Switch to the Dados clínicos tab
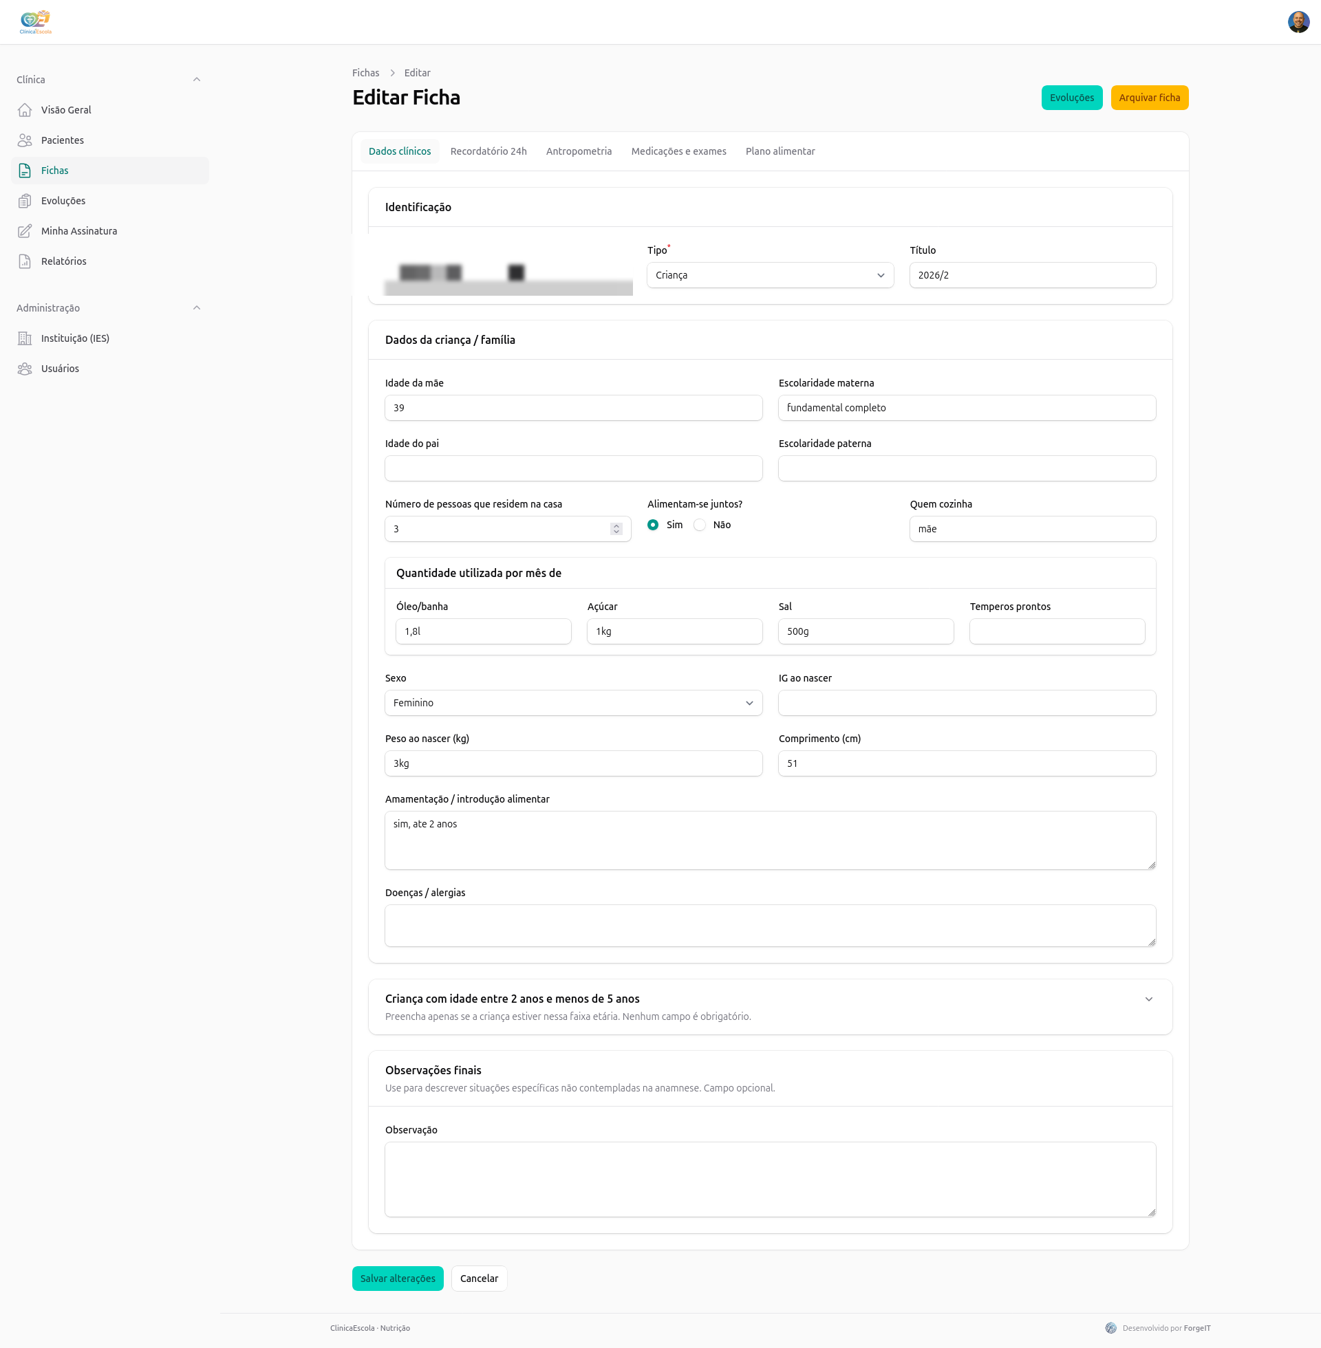Image resolution: width=1321 pixels, height=1348 pixels. [x=400, y=151]
